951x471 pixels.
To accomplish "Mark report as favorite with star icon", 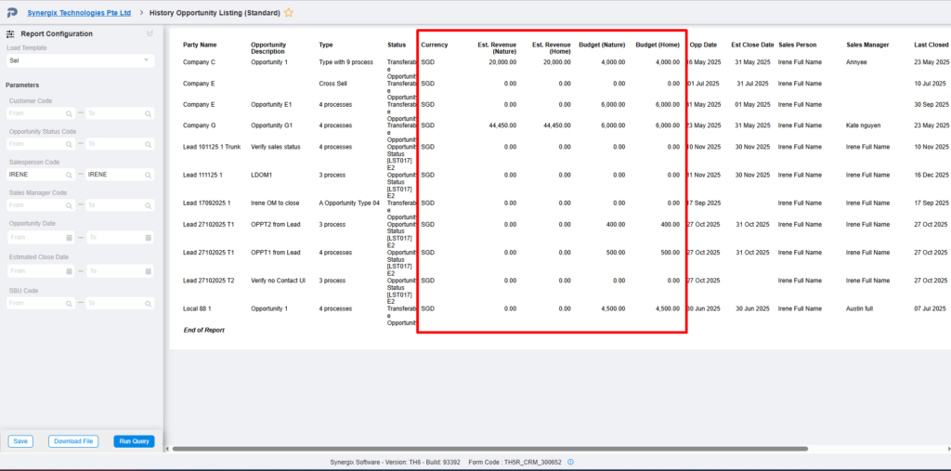I will pos(289,12).
